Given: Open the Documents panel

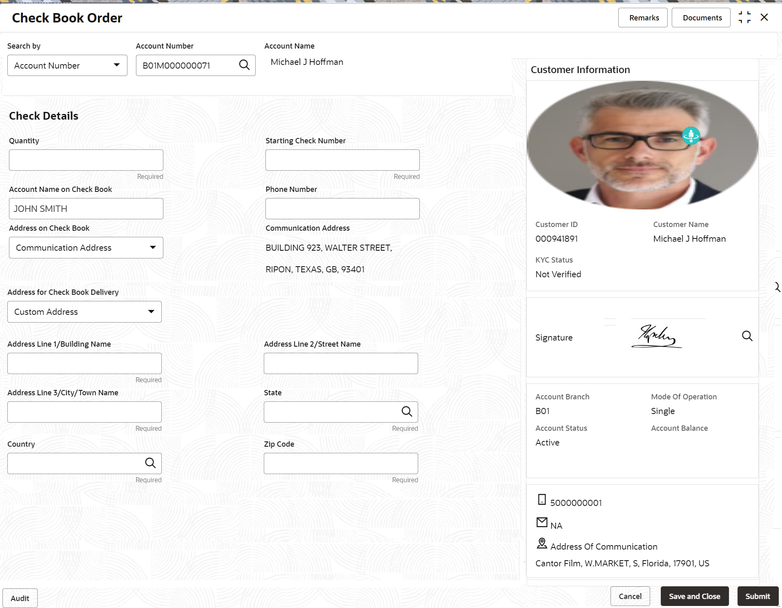Looking at the screenshot, I should (x=701, y=18).
